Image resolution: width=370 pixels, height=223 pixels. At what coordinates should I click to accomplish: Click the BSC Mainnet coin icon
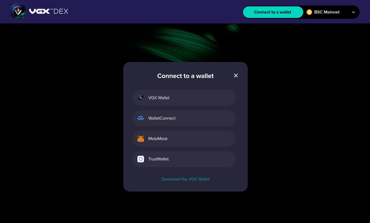pyautogui.click(x=309, y=12)
